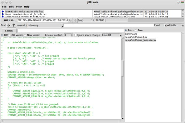Select commit 'Move these tests to ucalc_formula.cxx.'
This screenshot has width=185, height=123.
coord(26,14)
